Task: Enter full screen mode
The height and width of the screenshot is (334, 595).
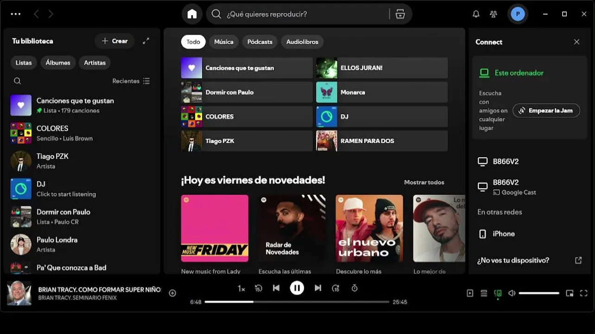Action: tap(584, 293)
